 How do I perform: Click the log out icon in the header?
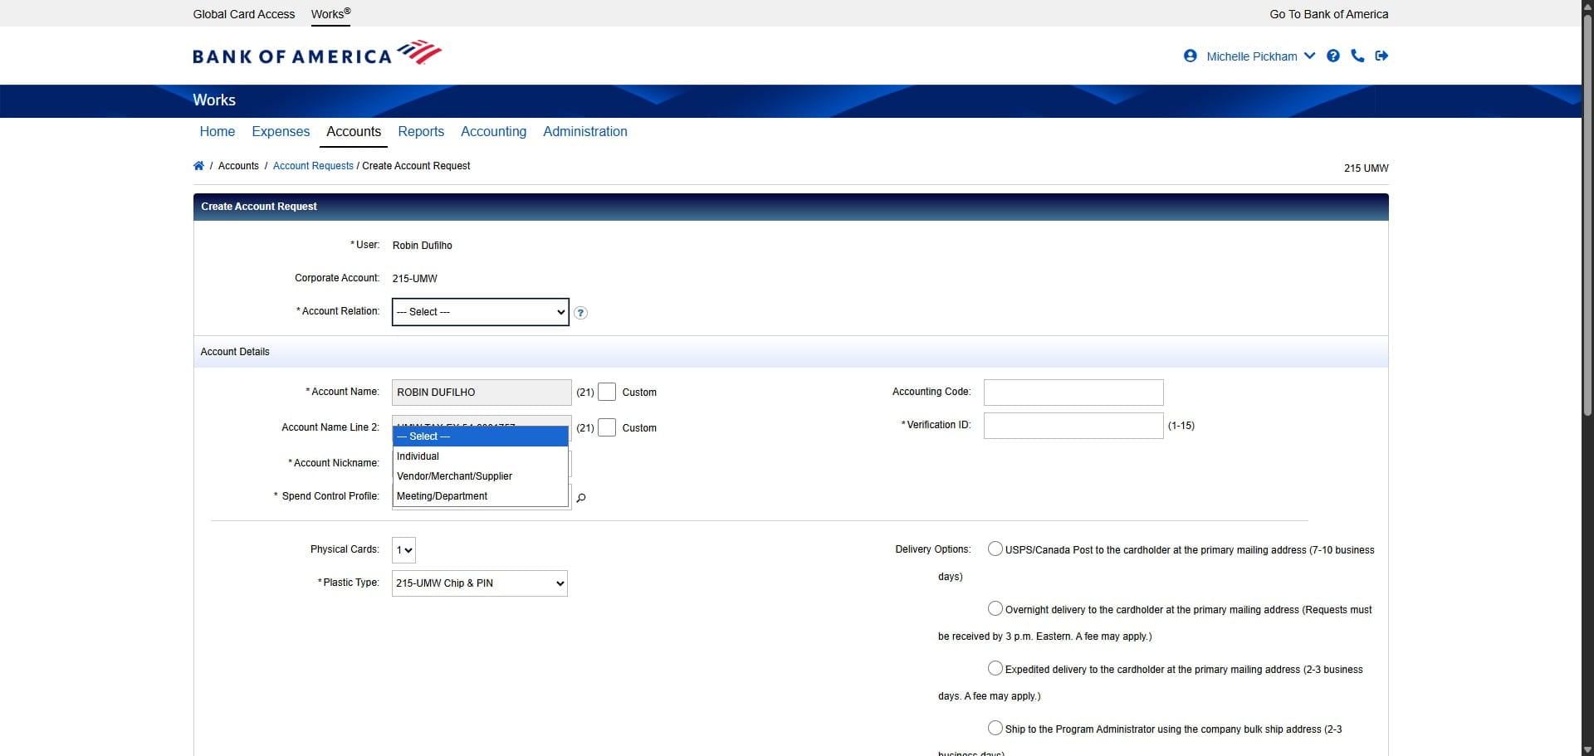1382,56
